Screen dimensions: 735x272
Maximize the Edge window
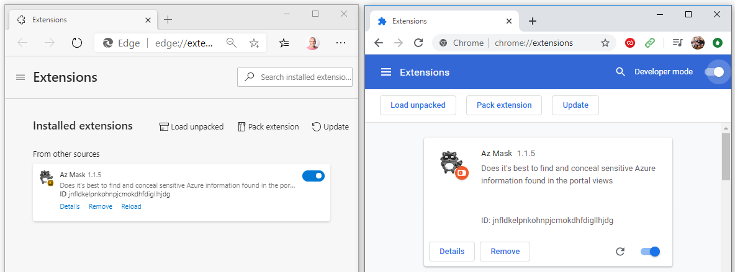point(315,14)
